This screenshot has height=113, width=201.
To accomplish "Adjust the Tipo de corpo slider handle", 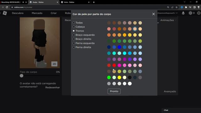I will (22, 76).
